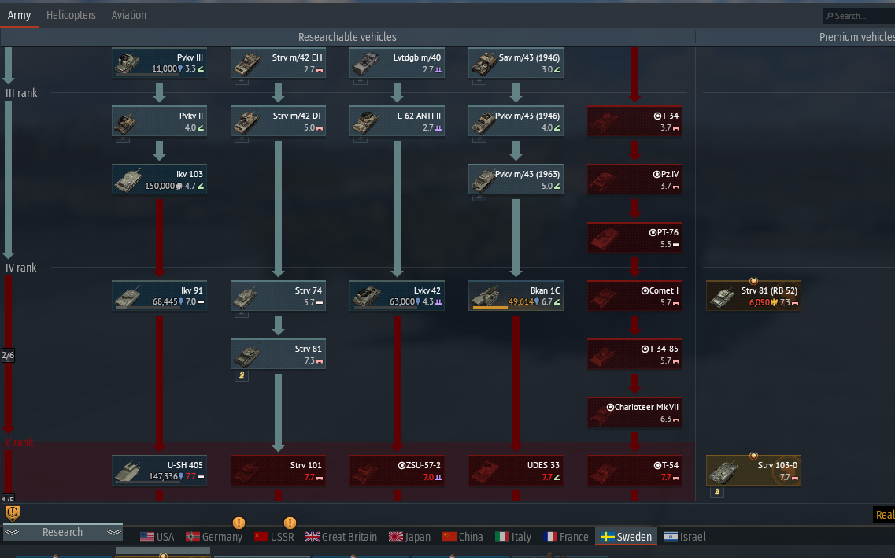
Task: Select the Pkv m/43 (1963) vehicle
Action: (x=516, y=179)
